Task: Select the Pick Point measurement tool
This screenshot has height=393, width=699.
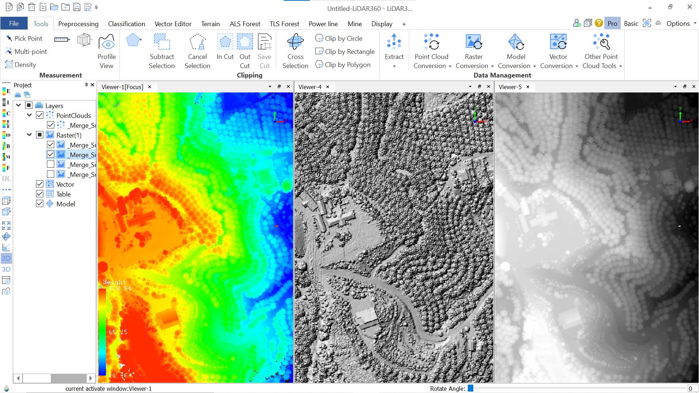Action: click(24, 38)
